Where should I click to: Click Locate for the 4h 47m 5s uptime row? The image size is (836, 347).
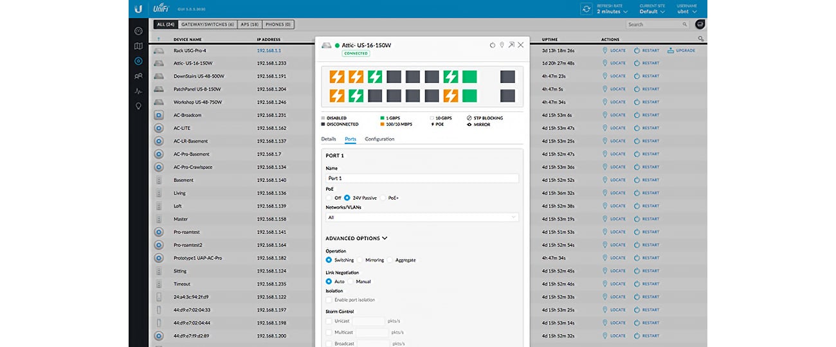614,89
